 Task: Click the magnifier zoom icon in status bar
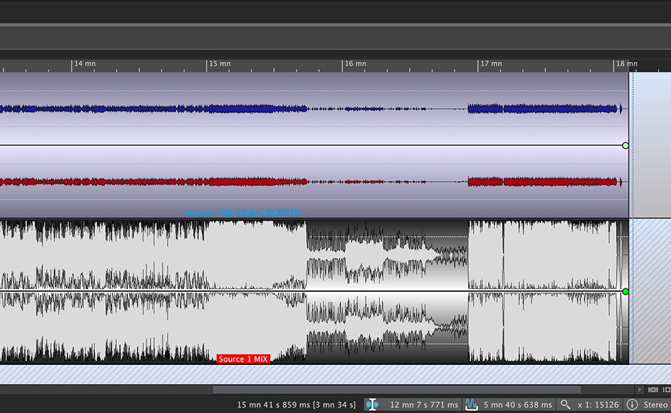(565, 405)
